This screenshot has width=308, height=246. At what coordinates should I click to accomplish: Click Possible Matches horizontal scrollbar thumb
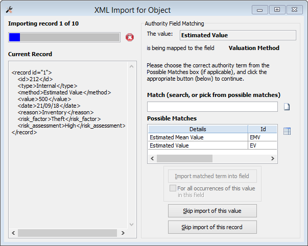[x=184, y=158]
